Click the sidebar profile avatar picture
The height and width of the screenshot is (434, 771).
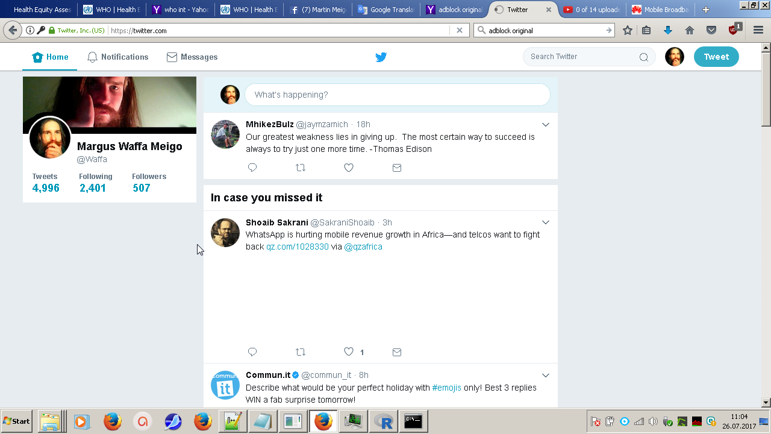tap(50, 137)
